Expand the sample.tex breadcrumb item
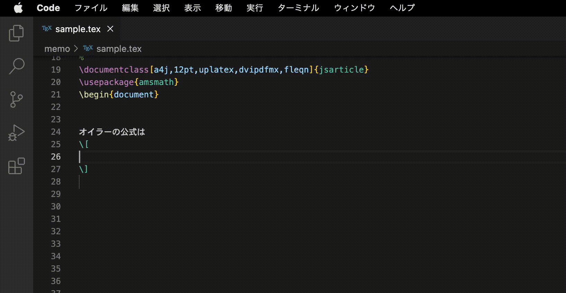The height and width of the screenshot is (293, 566). 119,49
